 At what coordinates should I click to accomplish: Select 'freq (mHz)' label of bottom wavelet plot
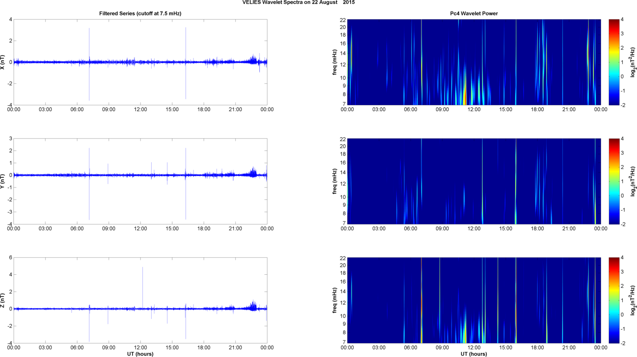pos(335,300)
